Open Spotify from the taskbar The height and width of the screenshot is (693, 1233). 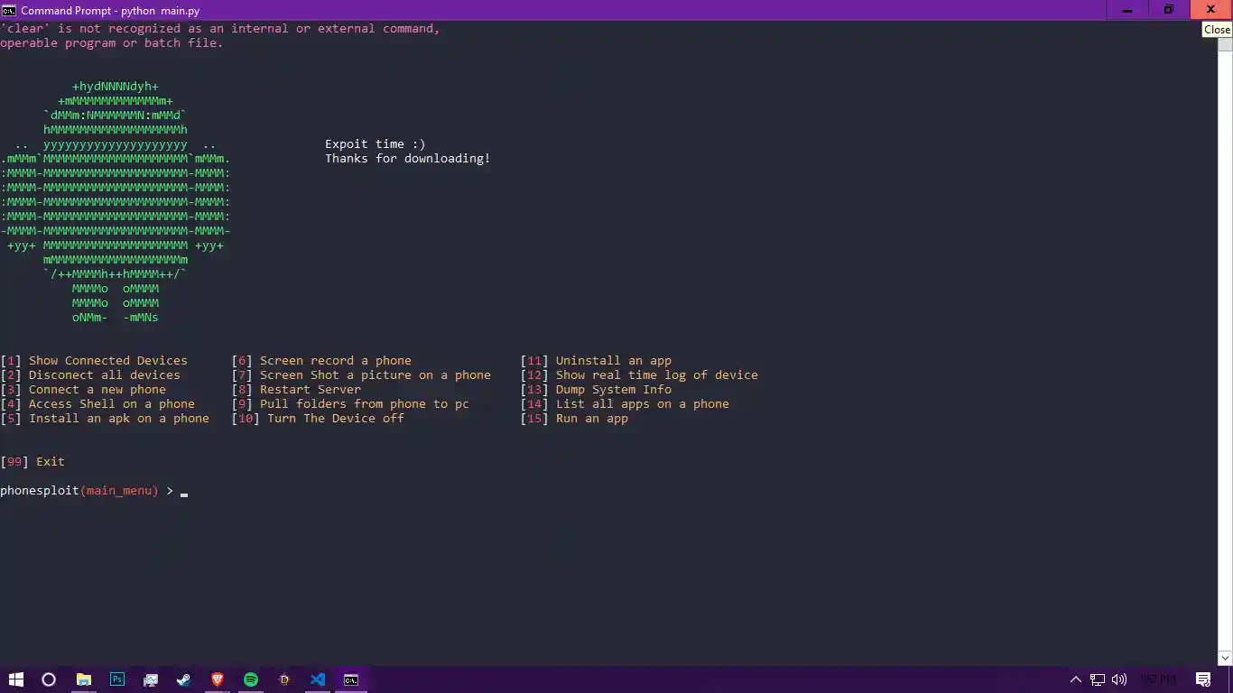(x=250, y=679)
